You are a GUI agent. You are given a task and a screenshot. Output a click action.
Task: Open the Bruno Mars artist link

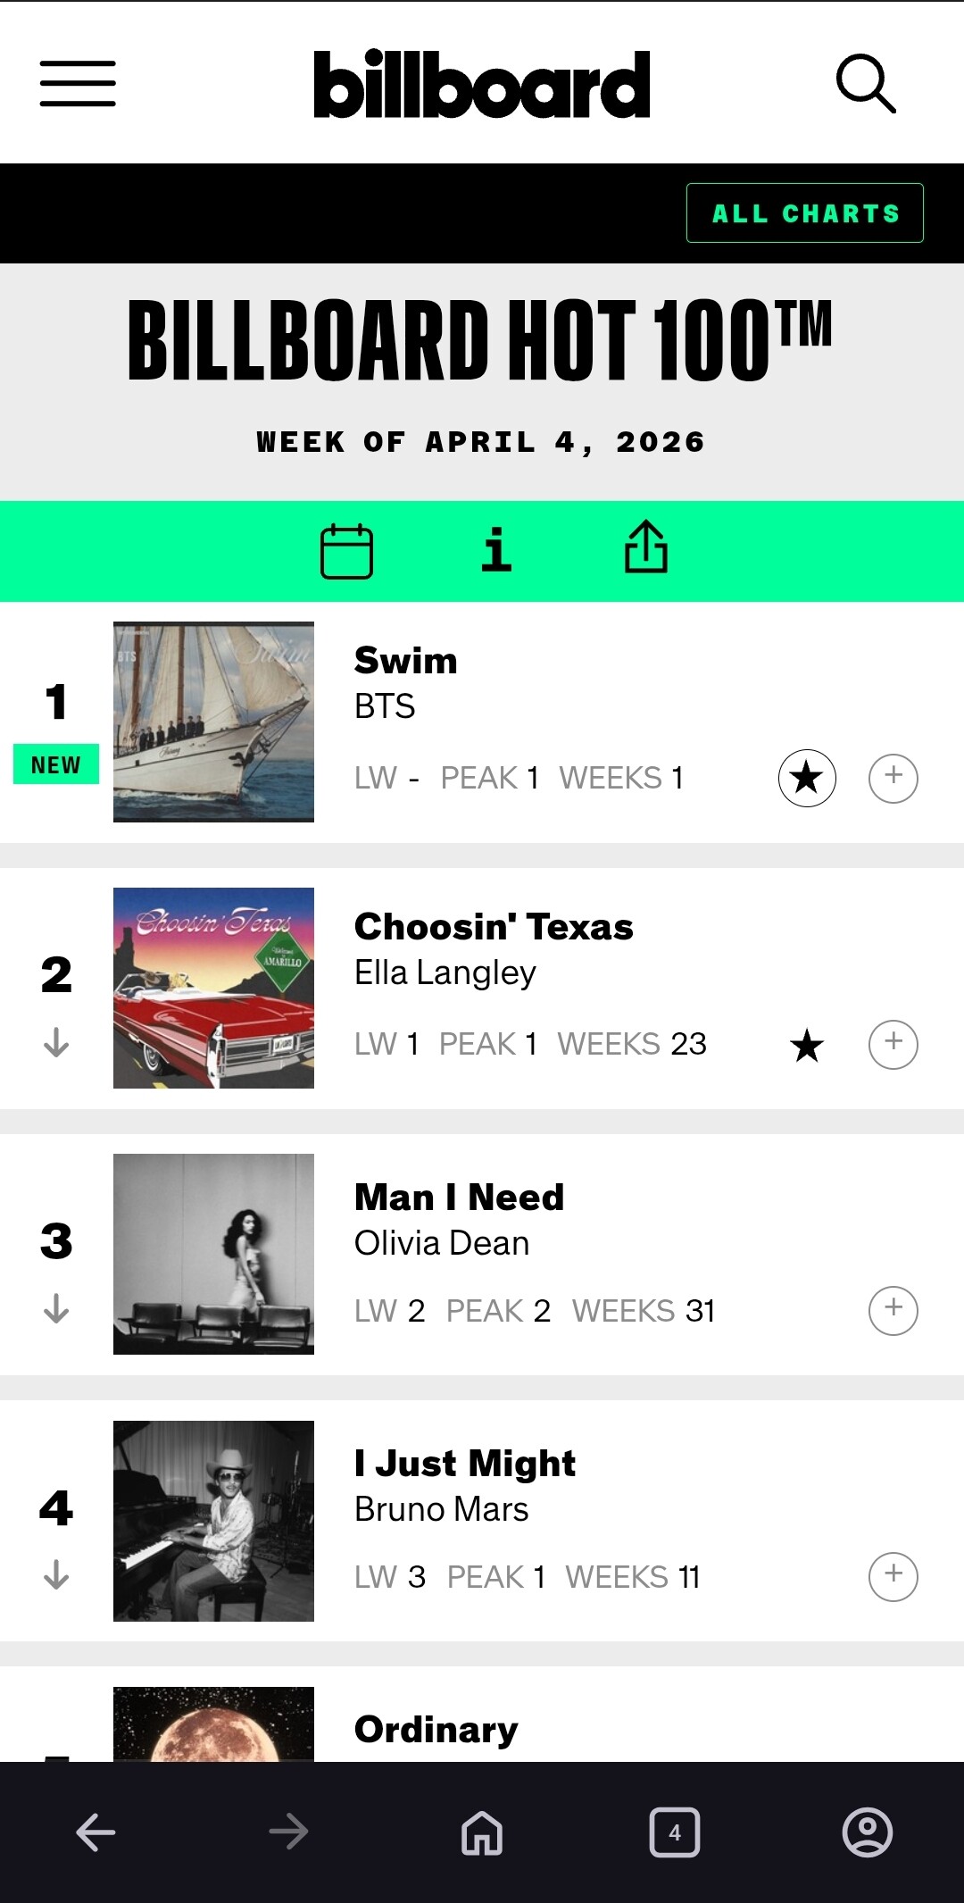coord(442,1509)
